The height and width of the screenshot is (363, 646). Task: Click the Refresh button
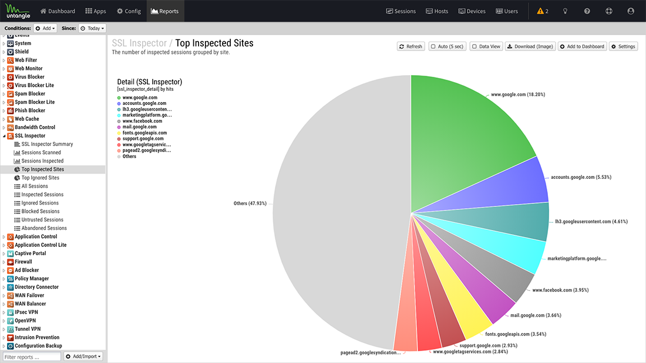coord(411,46)
